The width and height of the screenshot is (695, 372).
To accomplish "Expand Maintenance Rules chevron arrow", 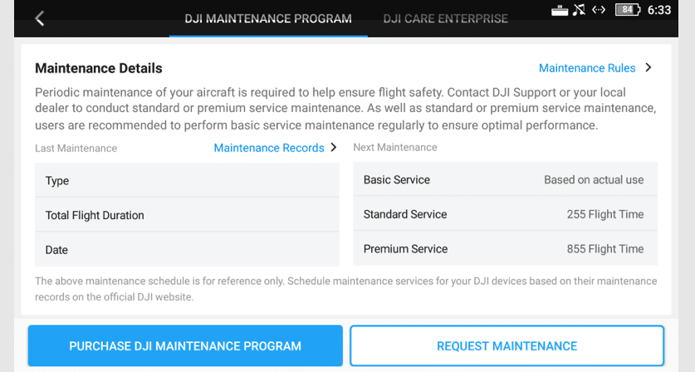I will point(649,68).
